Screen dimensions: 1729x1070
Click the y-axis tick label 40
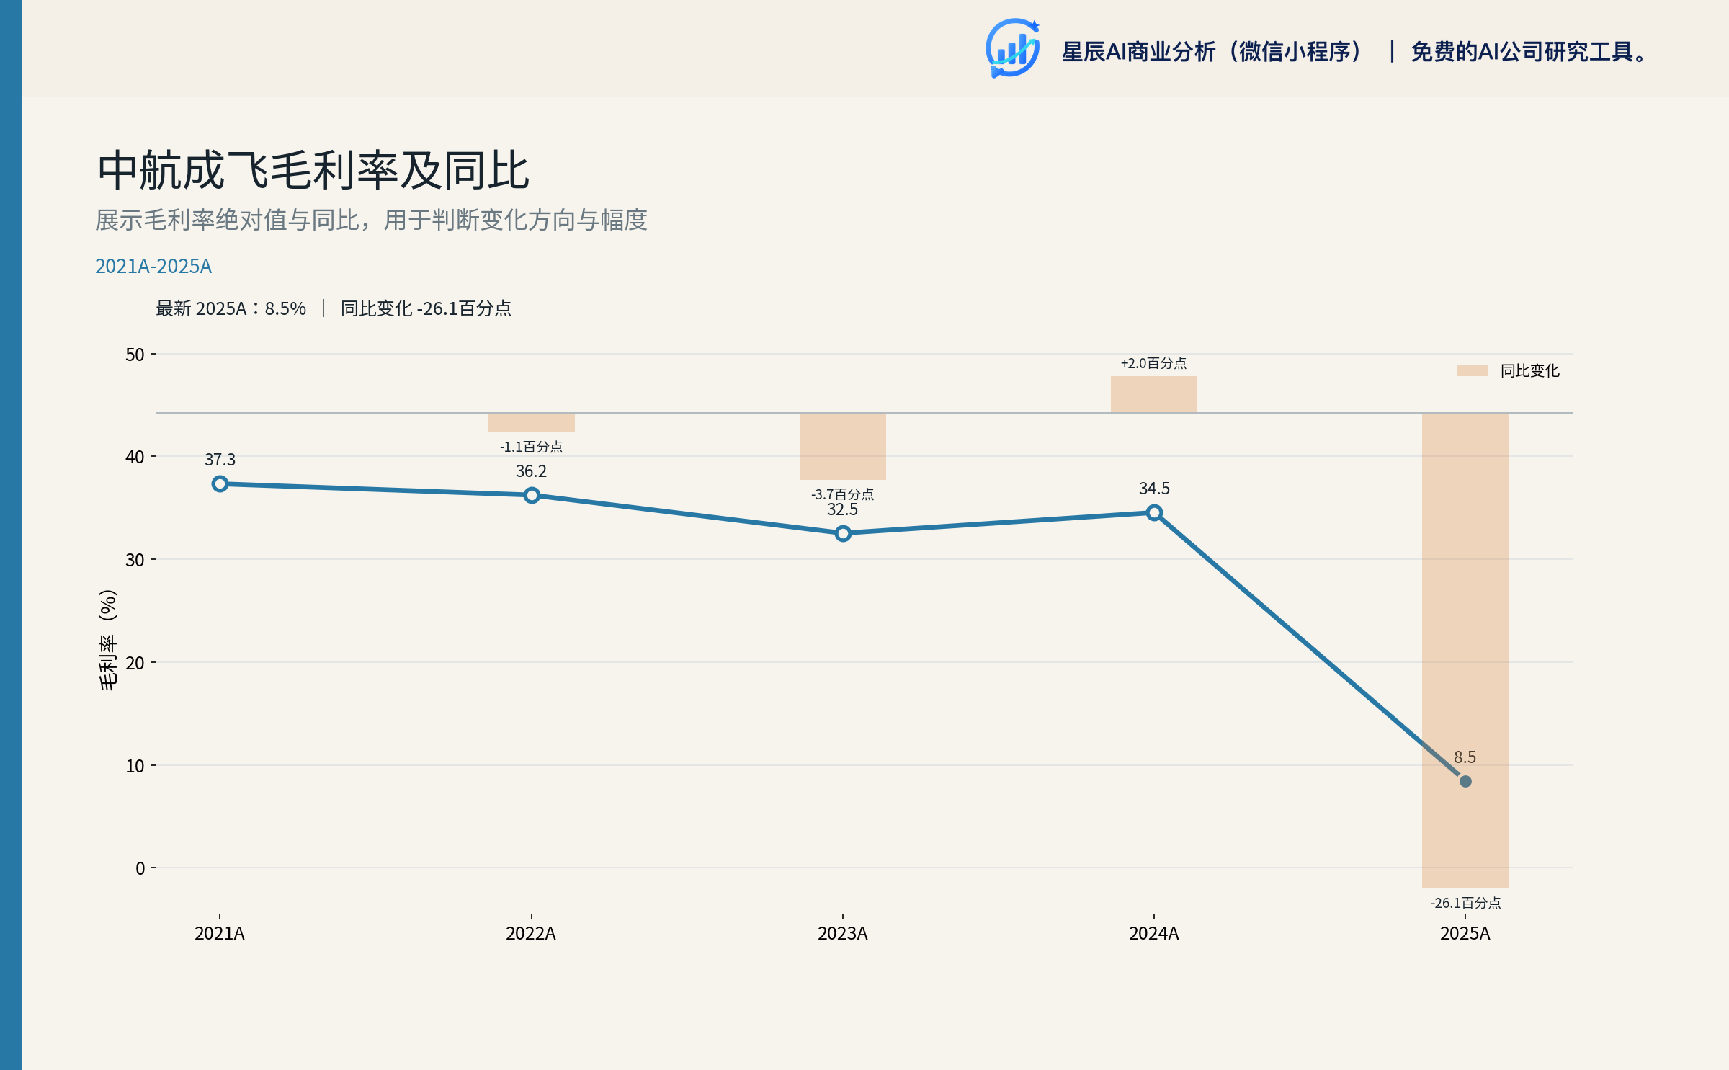(x=135, y=457)
